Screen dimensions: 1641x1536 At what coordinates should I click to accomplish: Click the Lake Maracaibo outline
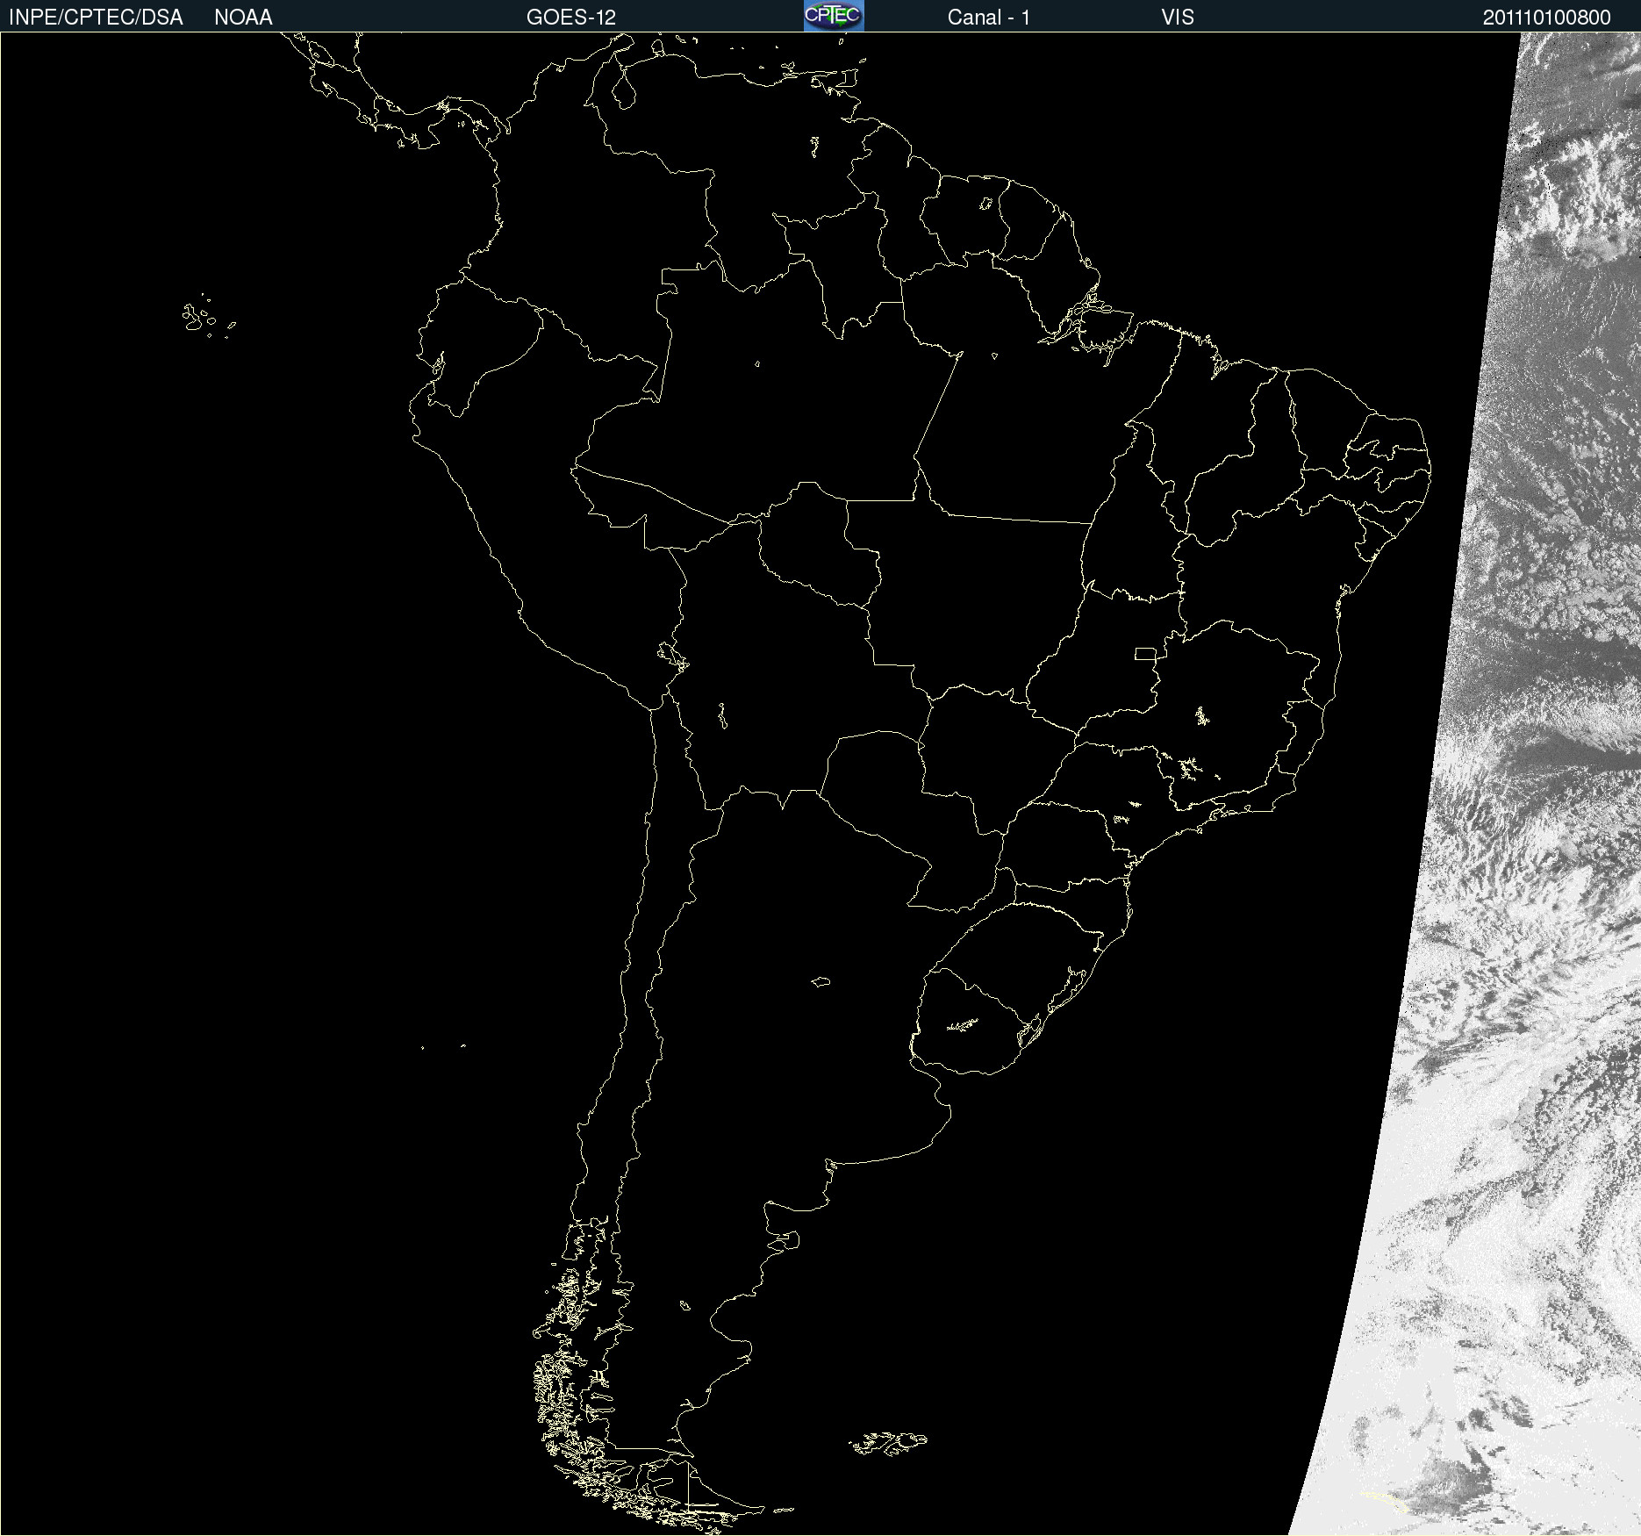click(x=624, y=88)
